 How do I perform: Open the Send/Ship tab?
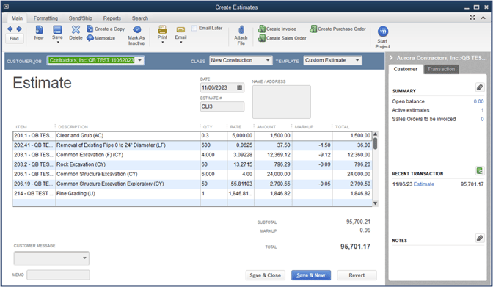click(x=81, y=18)
